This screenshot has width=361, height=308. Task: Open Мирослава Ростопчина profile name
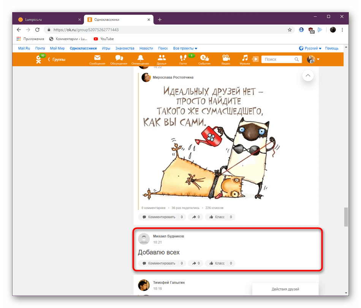(173, 77)
